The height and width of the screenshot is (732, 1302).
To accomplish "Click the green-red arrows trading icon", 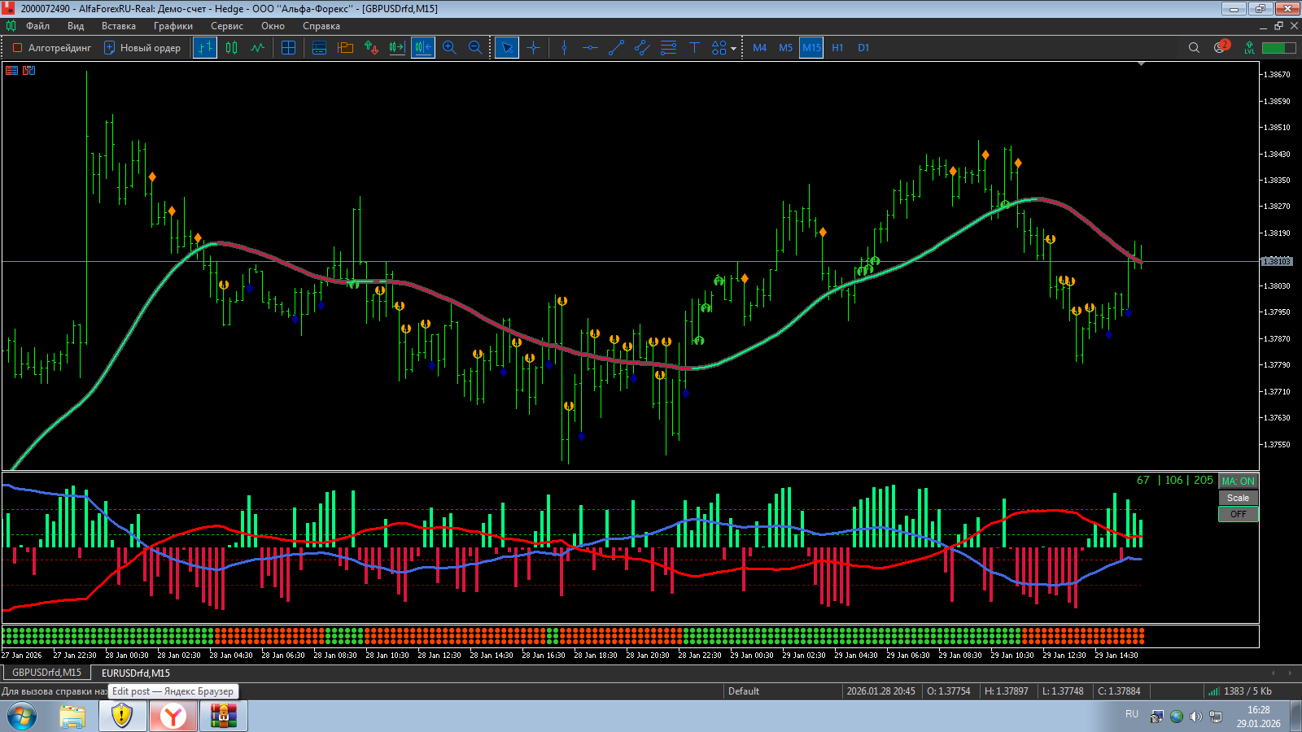I will click(x=371, y=48).
